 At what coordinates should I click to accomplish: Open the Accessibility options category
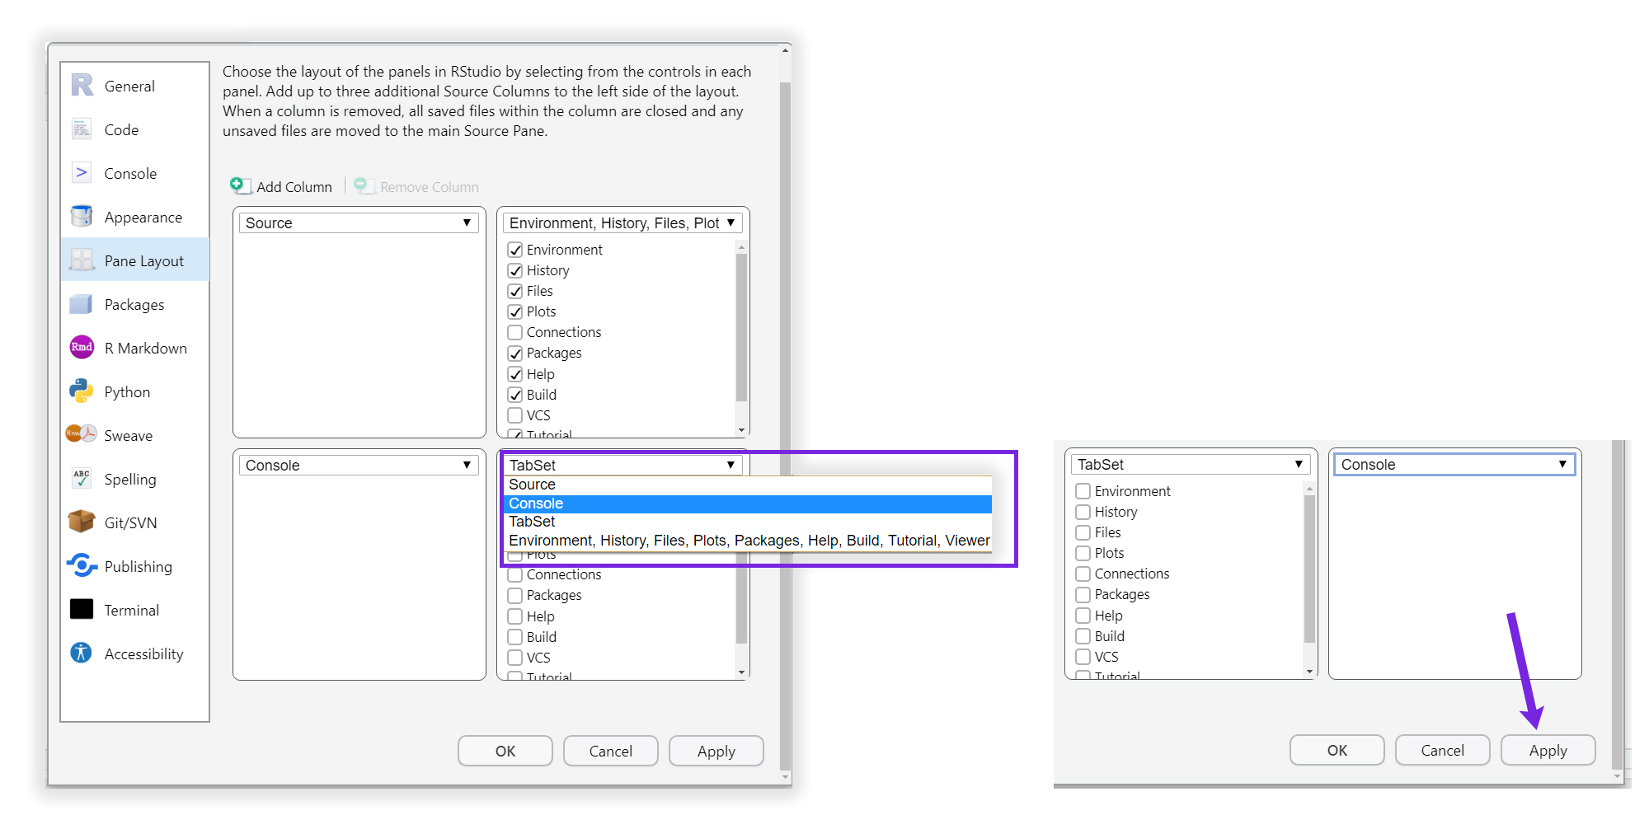point(135,653)
